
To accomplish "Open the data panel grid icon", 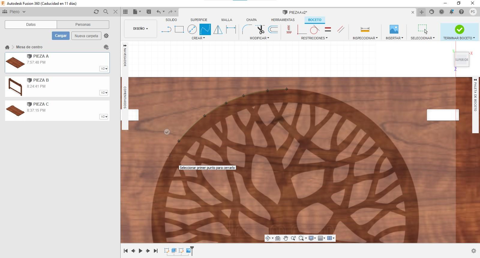I will click(125, 12).
